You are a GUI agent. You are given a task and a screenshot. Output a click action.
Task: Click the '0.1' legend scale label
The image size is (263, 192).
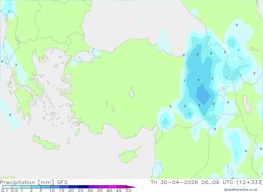coord(4,190)
